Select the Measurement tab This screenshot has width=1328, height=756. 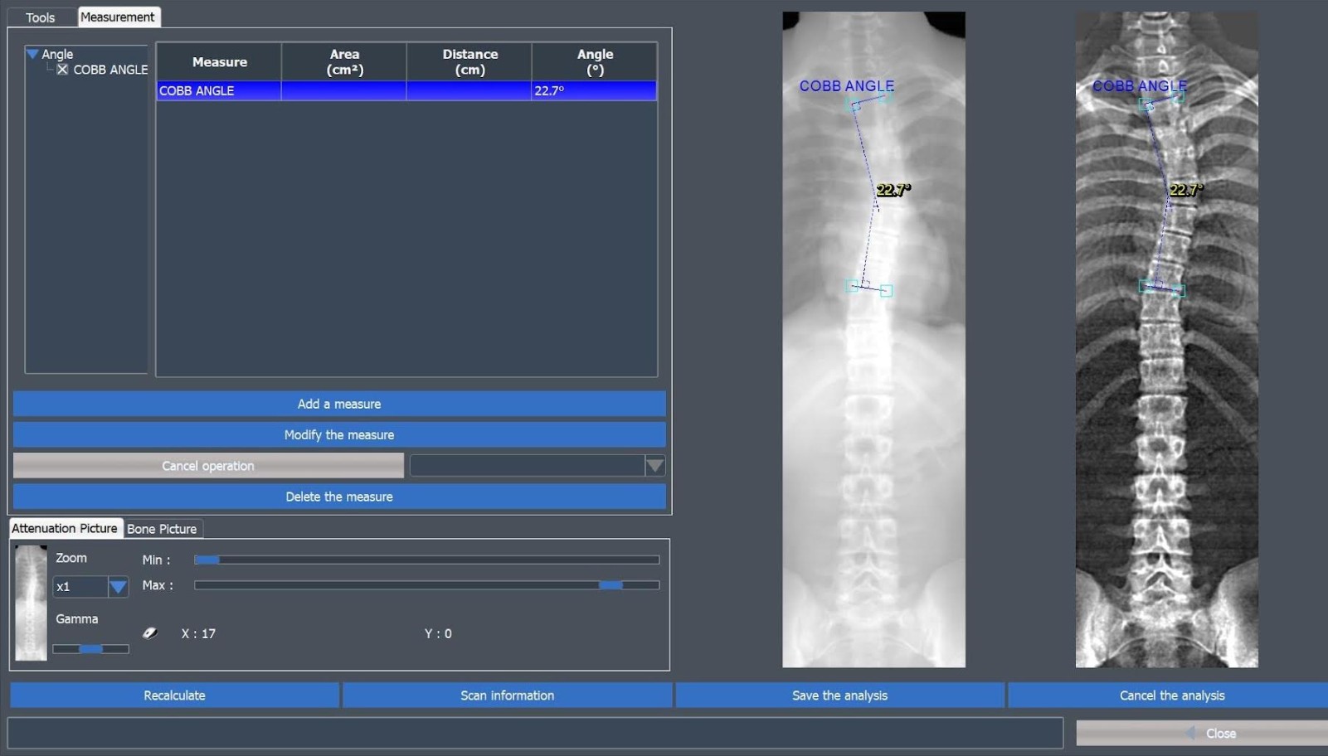[x=117, y=17]
